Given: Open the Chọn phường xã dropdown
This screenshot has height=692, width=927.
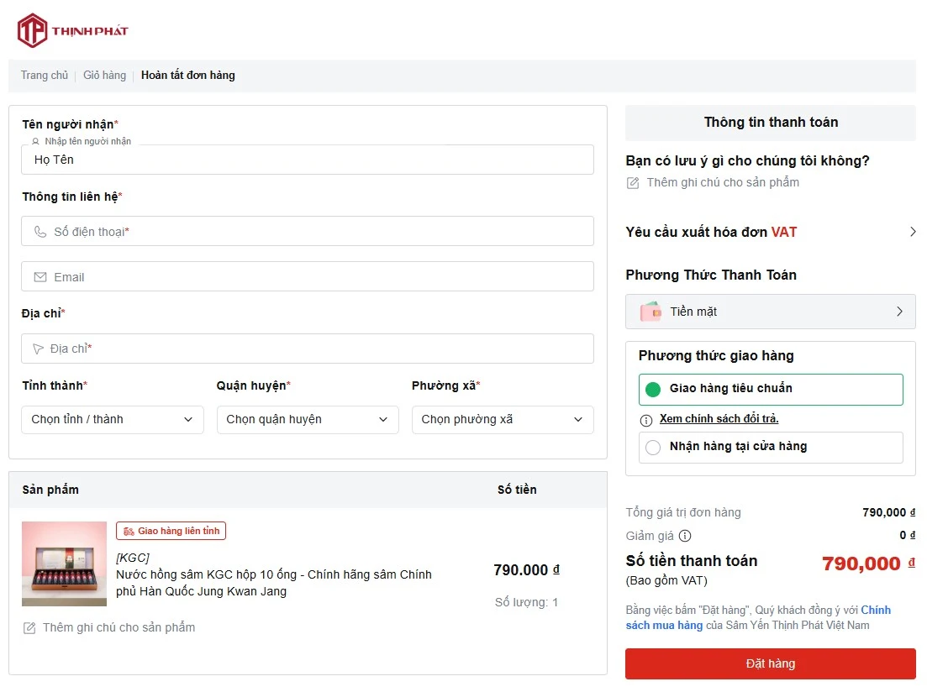Looking at the screenshot, I should coord(502,420).
